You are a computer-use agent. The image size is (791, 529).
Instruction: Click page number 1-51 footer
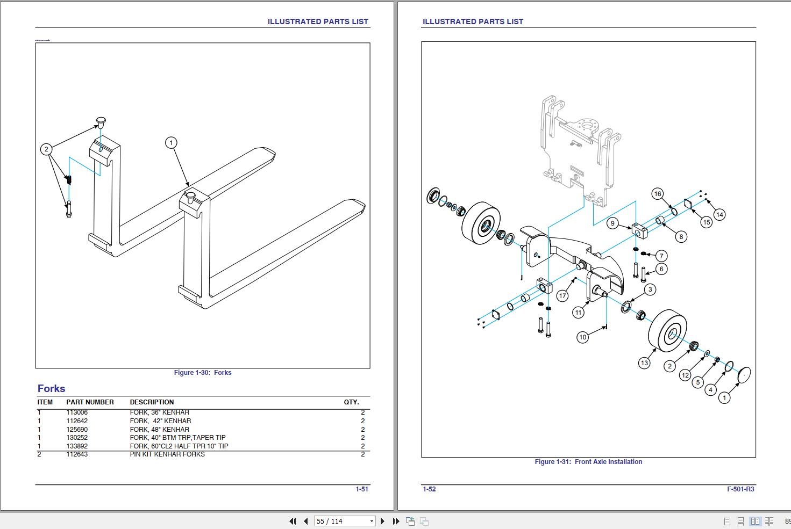click(362, 489)
